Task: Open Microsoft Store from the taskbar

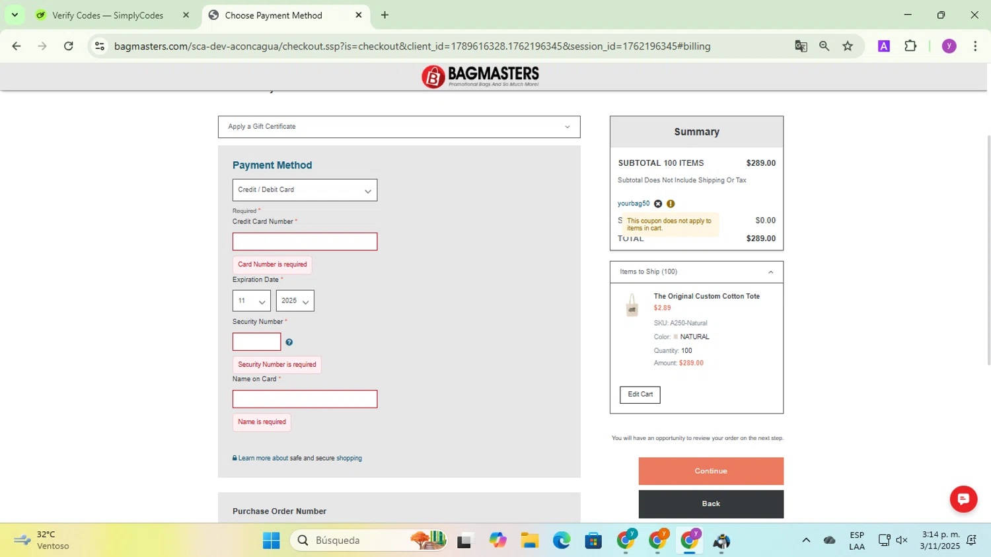Action: coord(593,540)
